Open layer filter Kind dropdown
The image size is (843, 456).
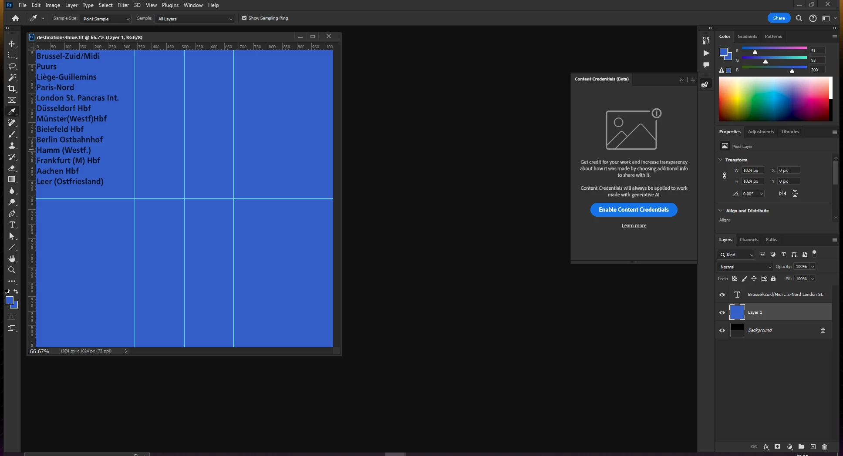tap(736, 255)
